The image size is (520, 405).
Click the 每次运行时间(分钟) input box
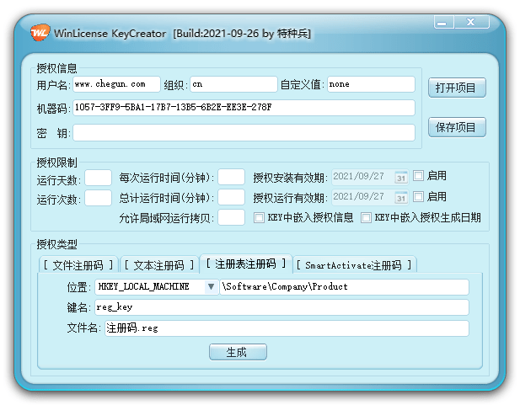232,177
